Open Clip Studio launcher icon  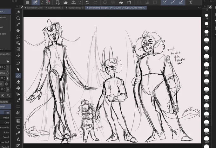pos(48,2)
